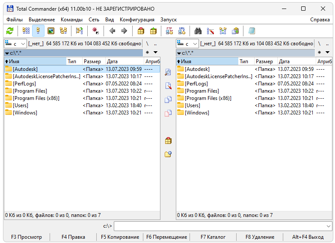The image size is (335, 243).
Task: Open the Конфигурация menu
Action: tap(137, 20)
